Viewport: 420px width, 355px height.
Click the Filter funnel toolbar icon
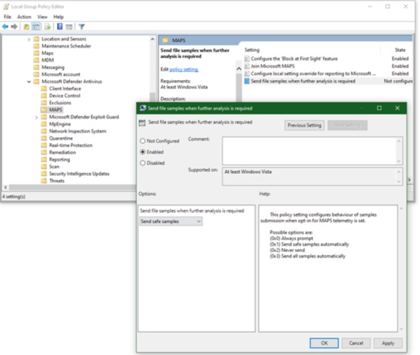pos(81,26)
